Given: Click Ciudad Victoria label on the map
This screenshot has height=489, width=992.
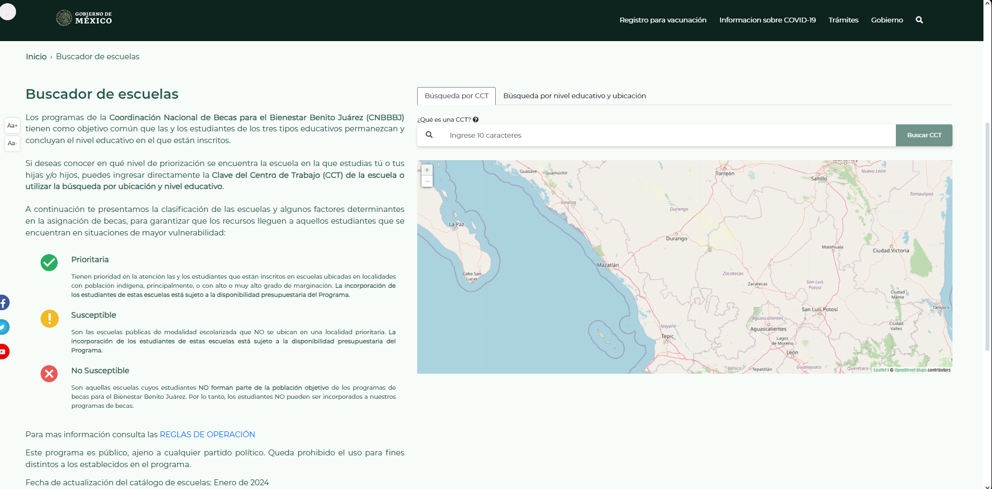Looking at the screenshot, I should point(891,250).
